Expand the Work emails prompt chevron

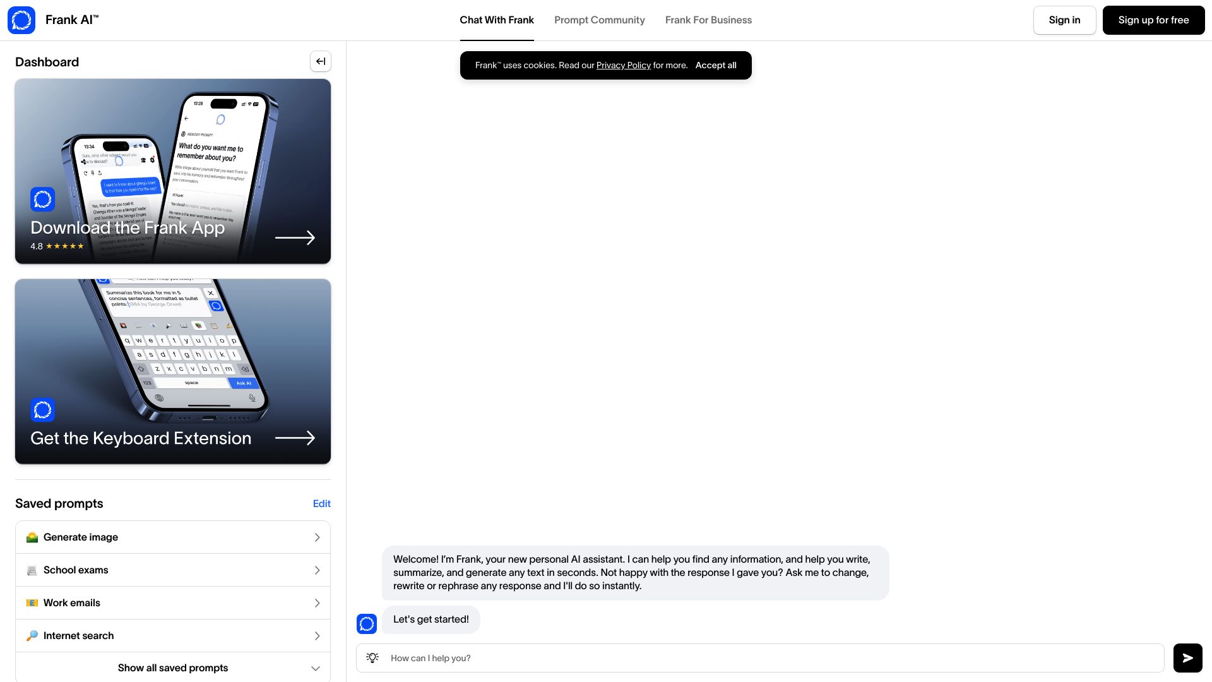coord(317,602)
